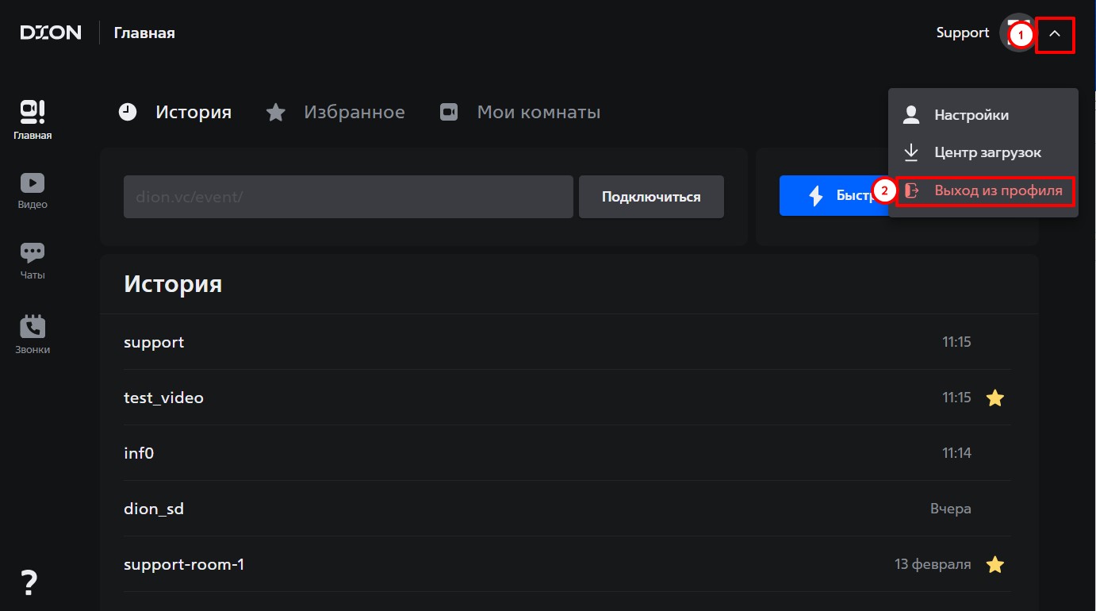Viewport: 1096px width, 611px height.
Task: Open the support-room-1 history entry
Action: coord(567,564)
